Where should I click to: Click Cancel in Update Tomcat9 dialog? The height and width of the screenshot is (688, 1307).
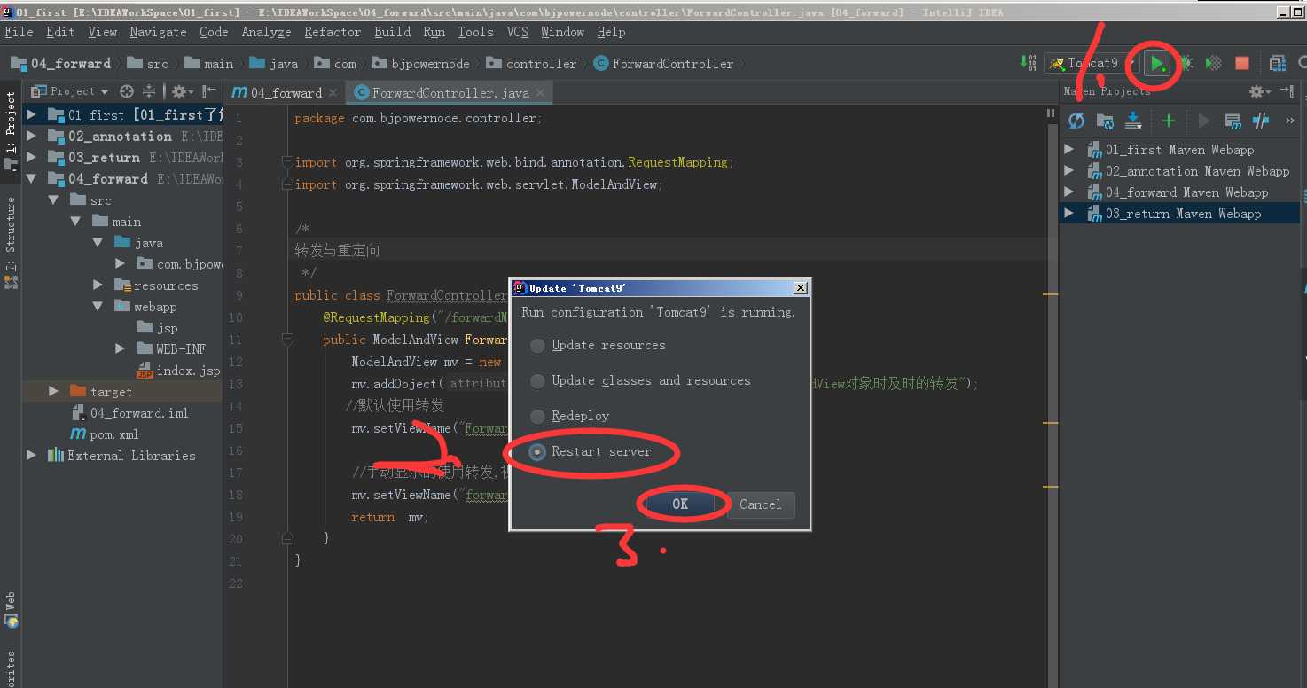click(761, 504)
